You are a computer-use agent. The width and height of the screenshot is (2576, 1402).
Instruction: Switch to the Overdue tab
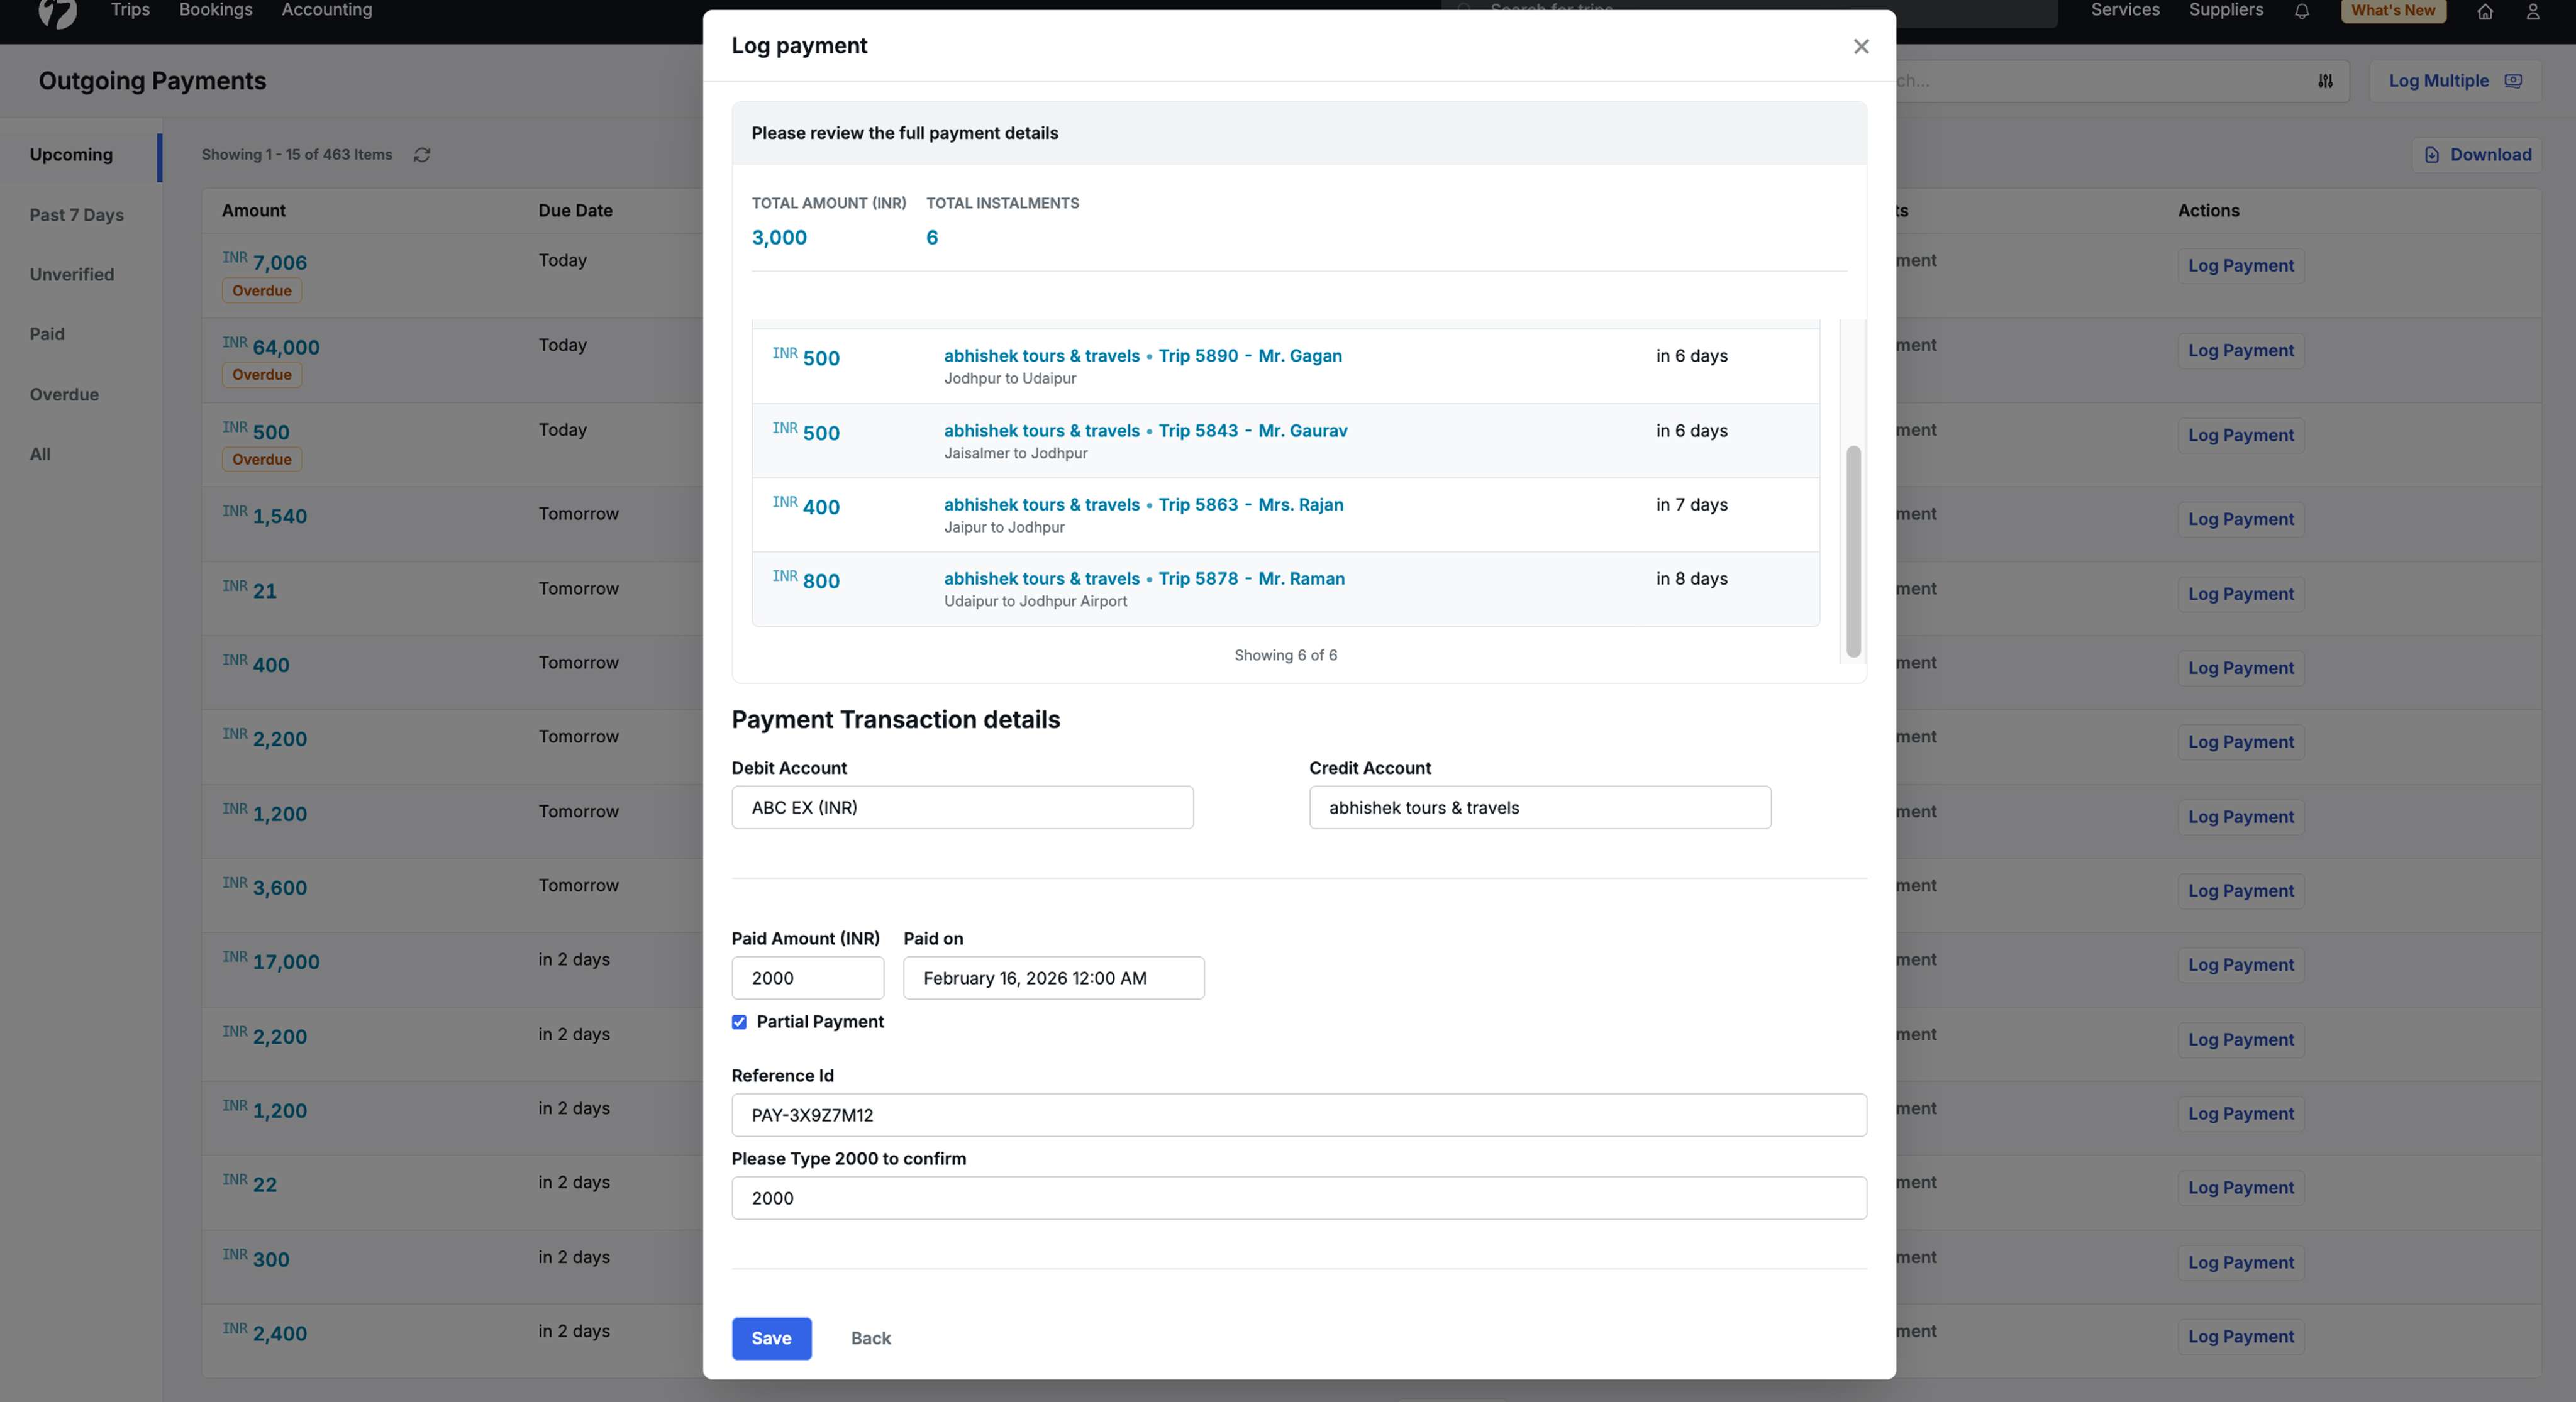point(64,394)
